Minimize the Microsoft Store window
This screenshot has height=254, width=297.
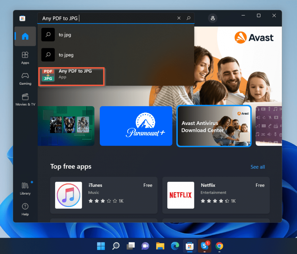(243, 15)
